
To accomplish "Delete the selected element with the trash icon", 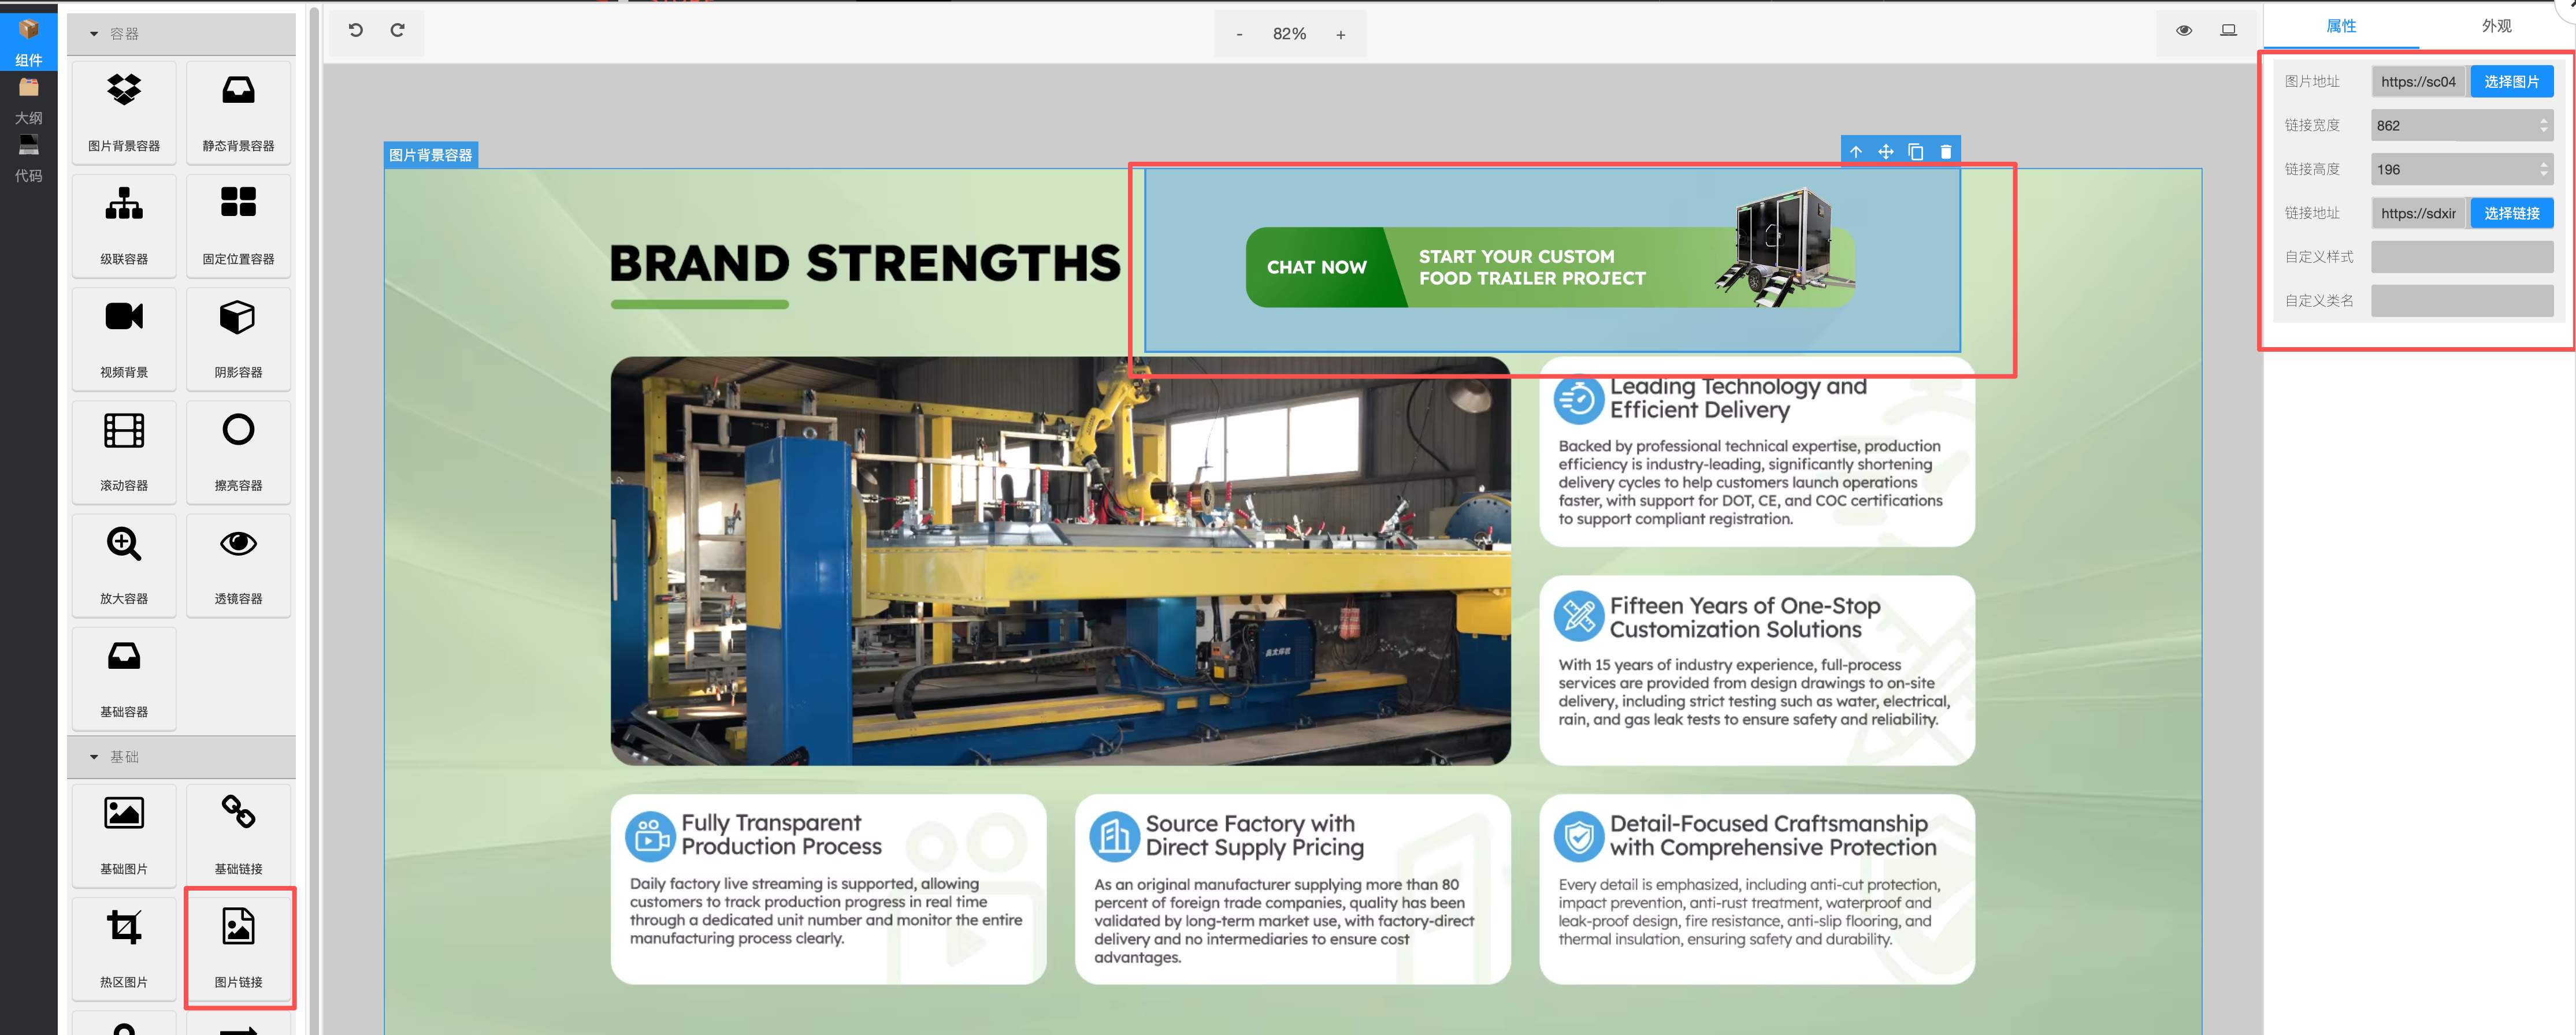I will point(1946,152).
